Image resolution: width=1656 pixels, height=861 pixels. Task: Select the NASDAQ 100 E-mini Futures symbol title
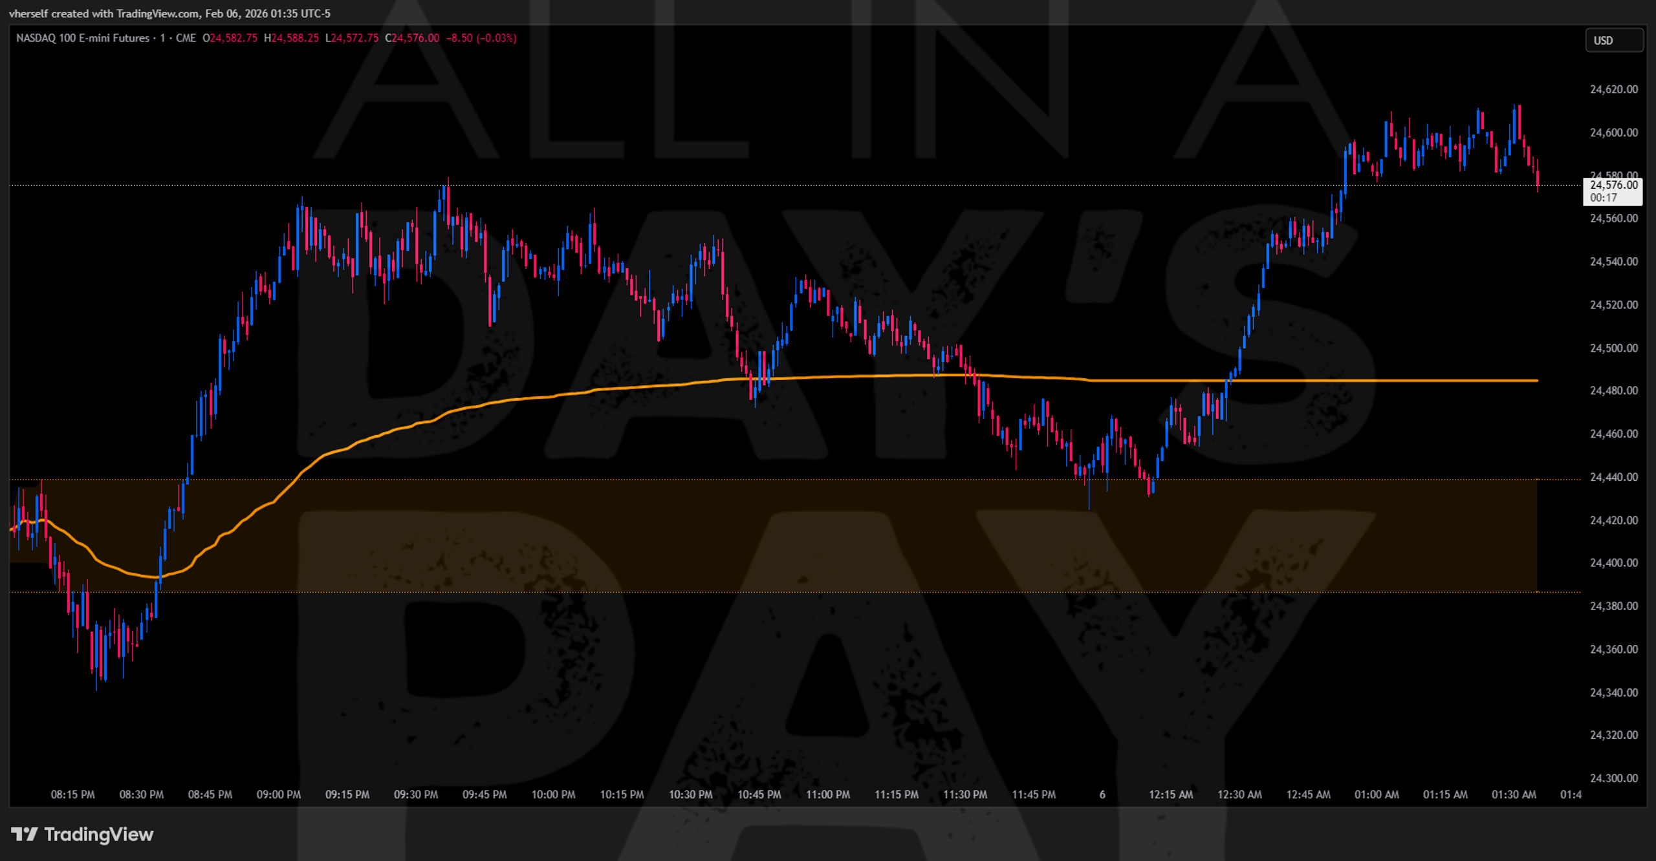83,38
